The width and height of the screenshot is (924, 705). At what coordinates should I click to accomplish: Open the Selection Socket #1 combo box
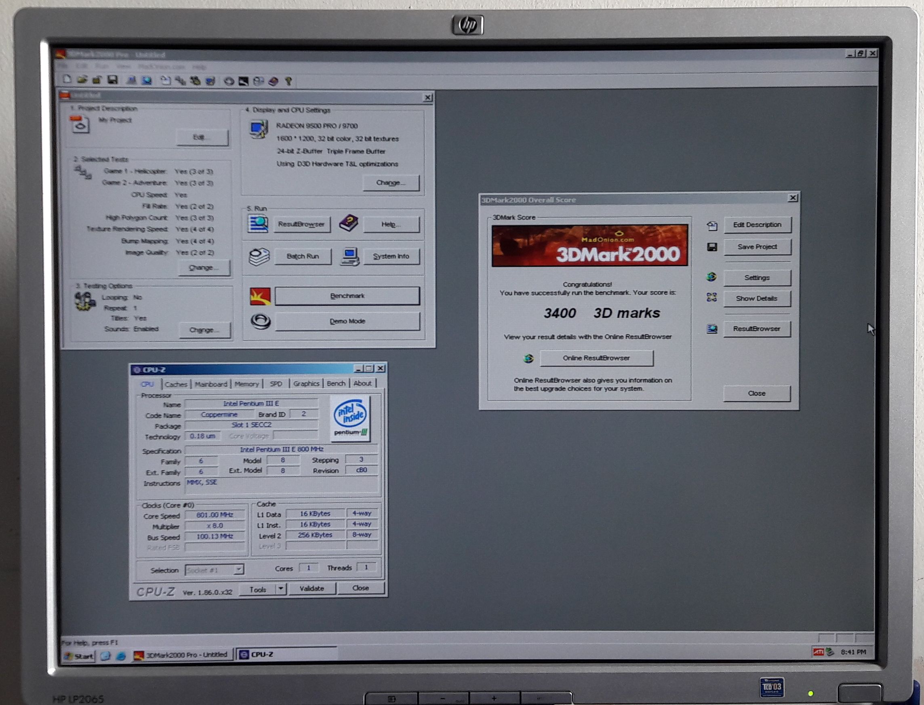click(x=215, y=570)
